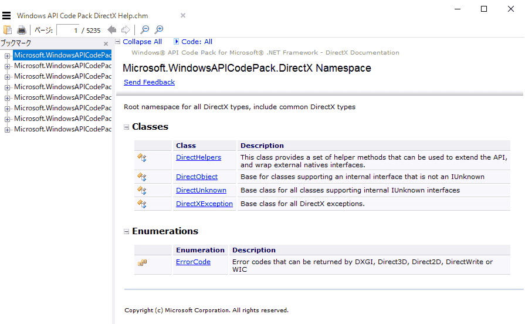Click the page number input field
This screenshot has height=324, width=525.
click(x=68, y=30)
